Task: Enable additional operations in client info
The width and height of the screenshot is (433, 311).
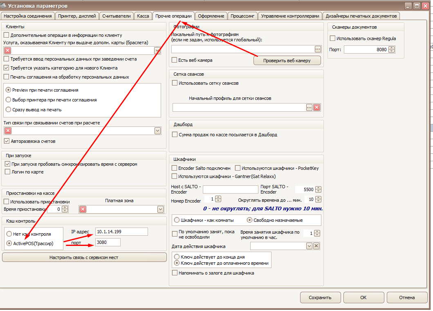Action: pyautogui.click(x=7, y=35)
